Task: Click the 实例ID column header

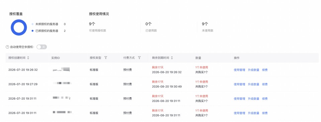Action: click(x=56, y=58)
